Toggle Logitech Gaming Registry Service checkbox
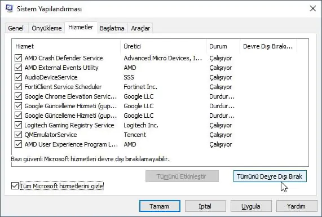Image resolution: width=322 pixels, height=217 pixels. (18, 125)
